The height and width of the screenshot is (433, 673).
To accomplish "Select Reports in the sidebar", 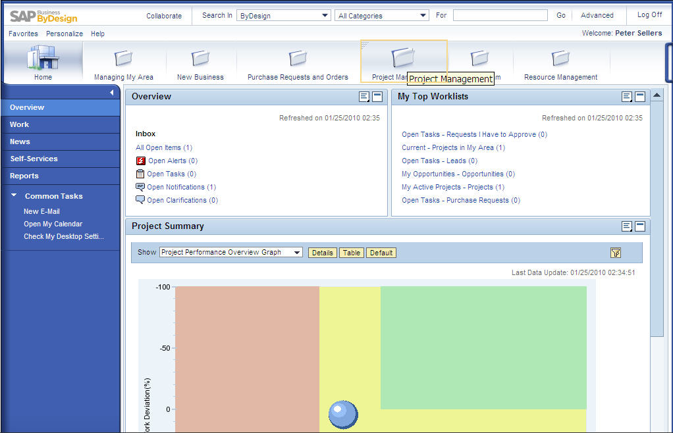I will 61,176.
